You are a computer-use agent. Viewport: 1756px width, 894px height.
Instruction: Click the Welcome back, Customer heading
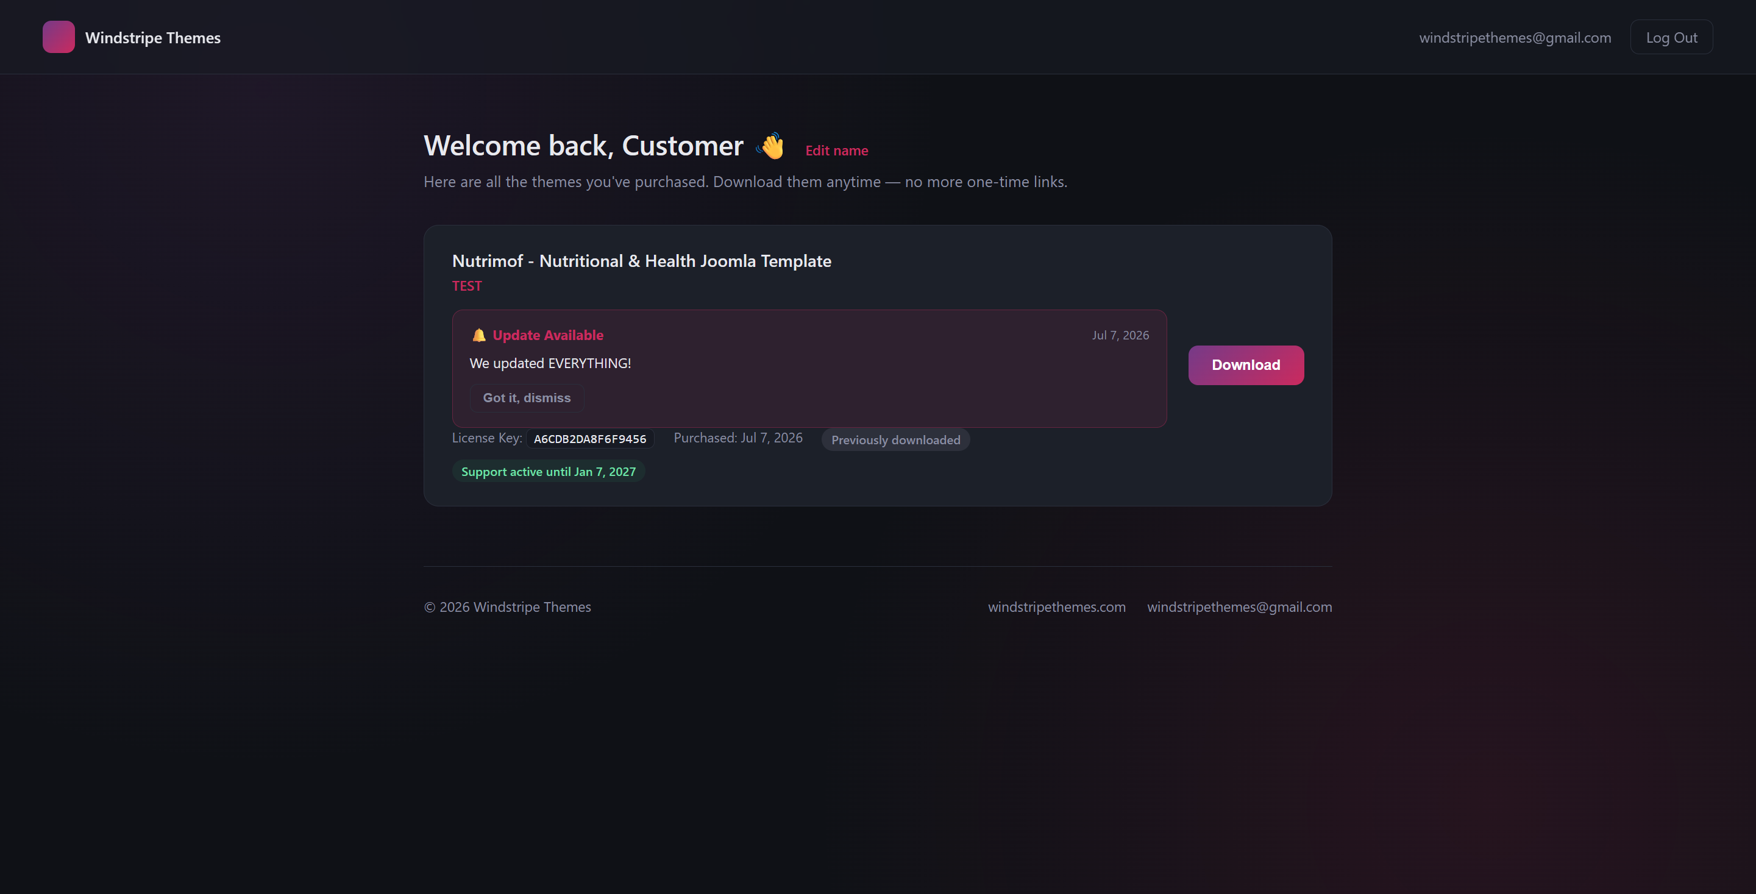click(583, 146)
